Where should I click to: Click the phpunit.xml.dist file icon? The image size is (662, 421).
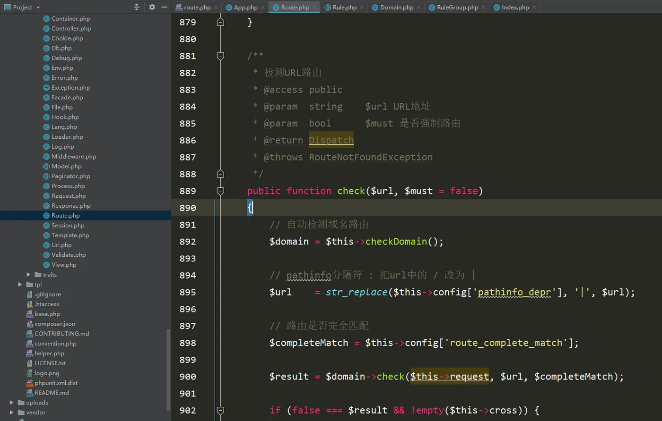30,383
